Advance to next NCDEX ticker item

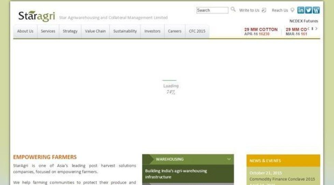tap(317, 29)
